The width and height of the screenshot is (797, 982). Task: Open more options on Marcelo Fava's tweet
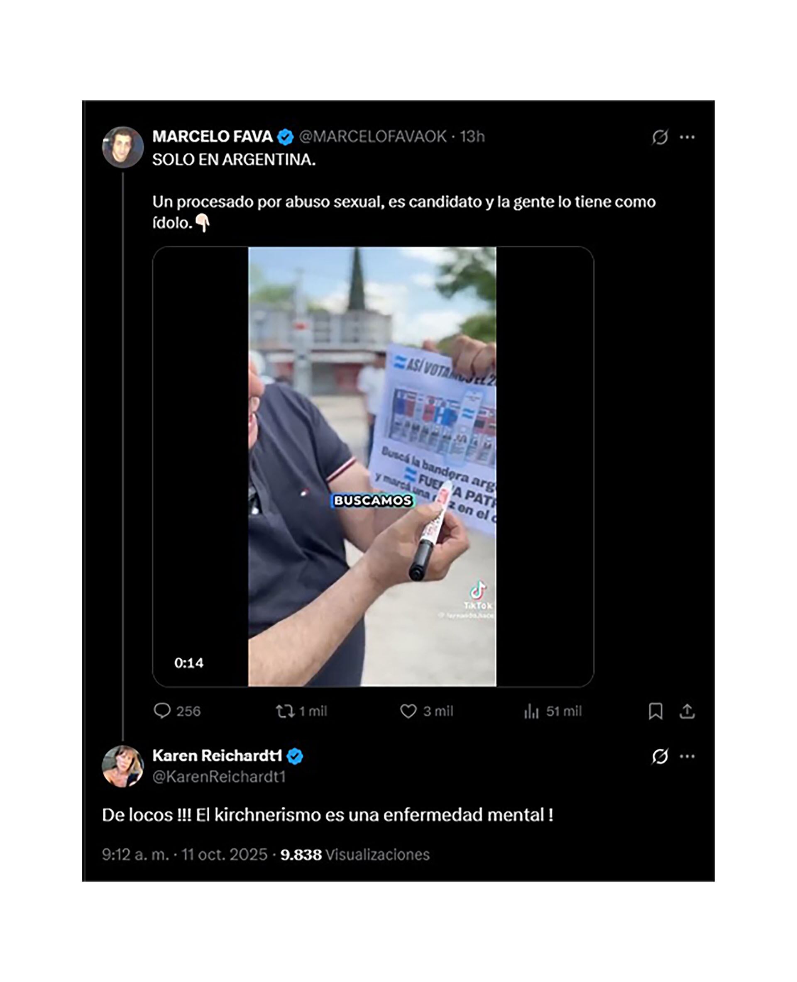(687, 137)
